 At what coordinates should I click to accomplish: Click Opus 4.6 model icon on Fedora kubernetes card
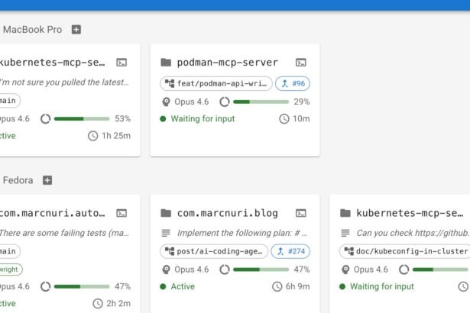(345, 269)
